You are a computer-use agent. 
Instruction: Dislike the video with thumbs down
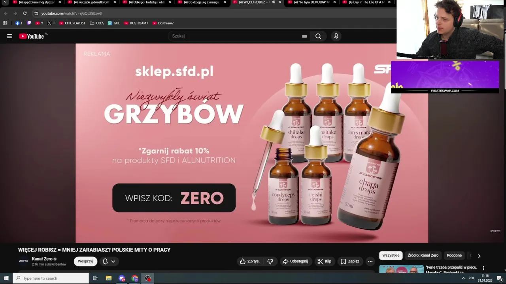tap(270, 262)
